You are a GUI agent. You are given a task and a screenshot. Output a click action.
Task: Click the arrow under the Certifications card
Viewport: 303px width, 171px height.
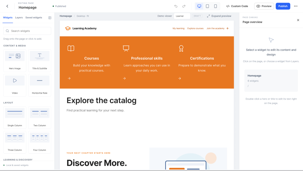pyautogui.click(x=180, y=78)
